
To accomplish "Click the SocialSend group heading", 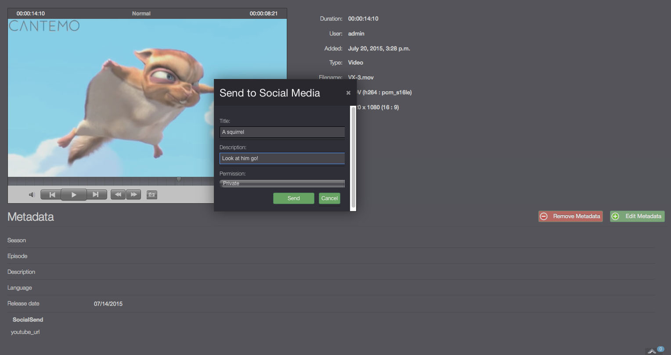I will point(28,319).
